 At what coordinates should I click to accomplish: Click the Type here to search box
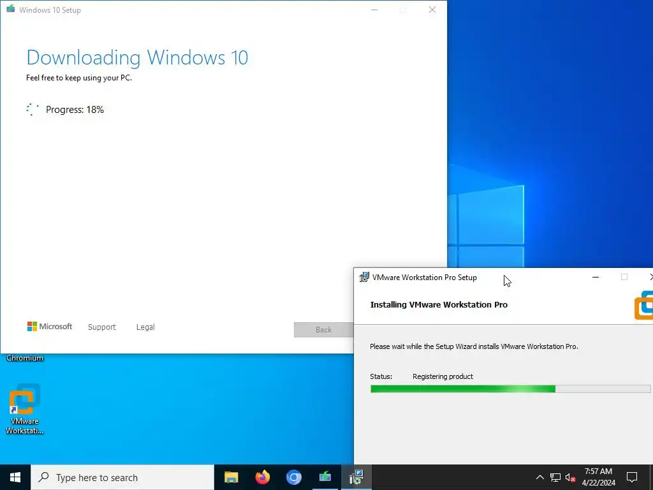pos(122,477)
